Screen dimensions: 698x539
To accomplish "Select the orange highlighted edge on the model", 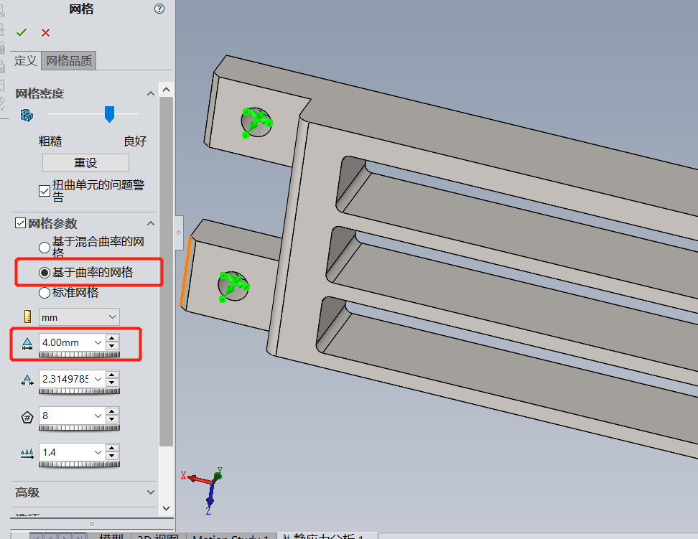I will point(185,271).
